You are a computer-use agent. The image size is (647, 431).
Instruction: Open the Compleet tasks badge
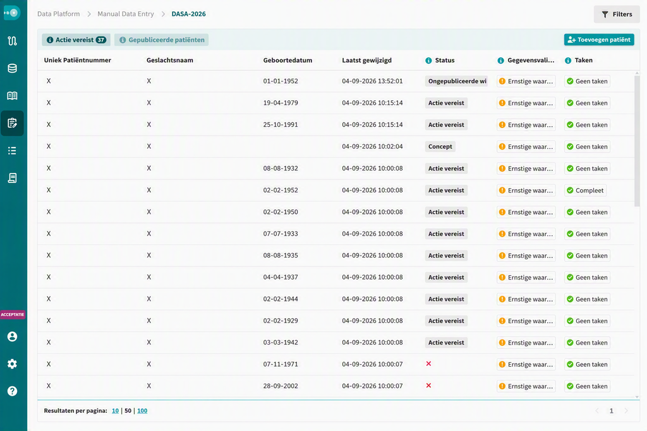[x=585, y=191]
